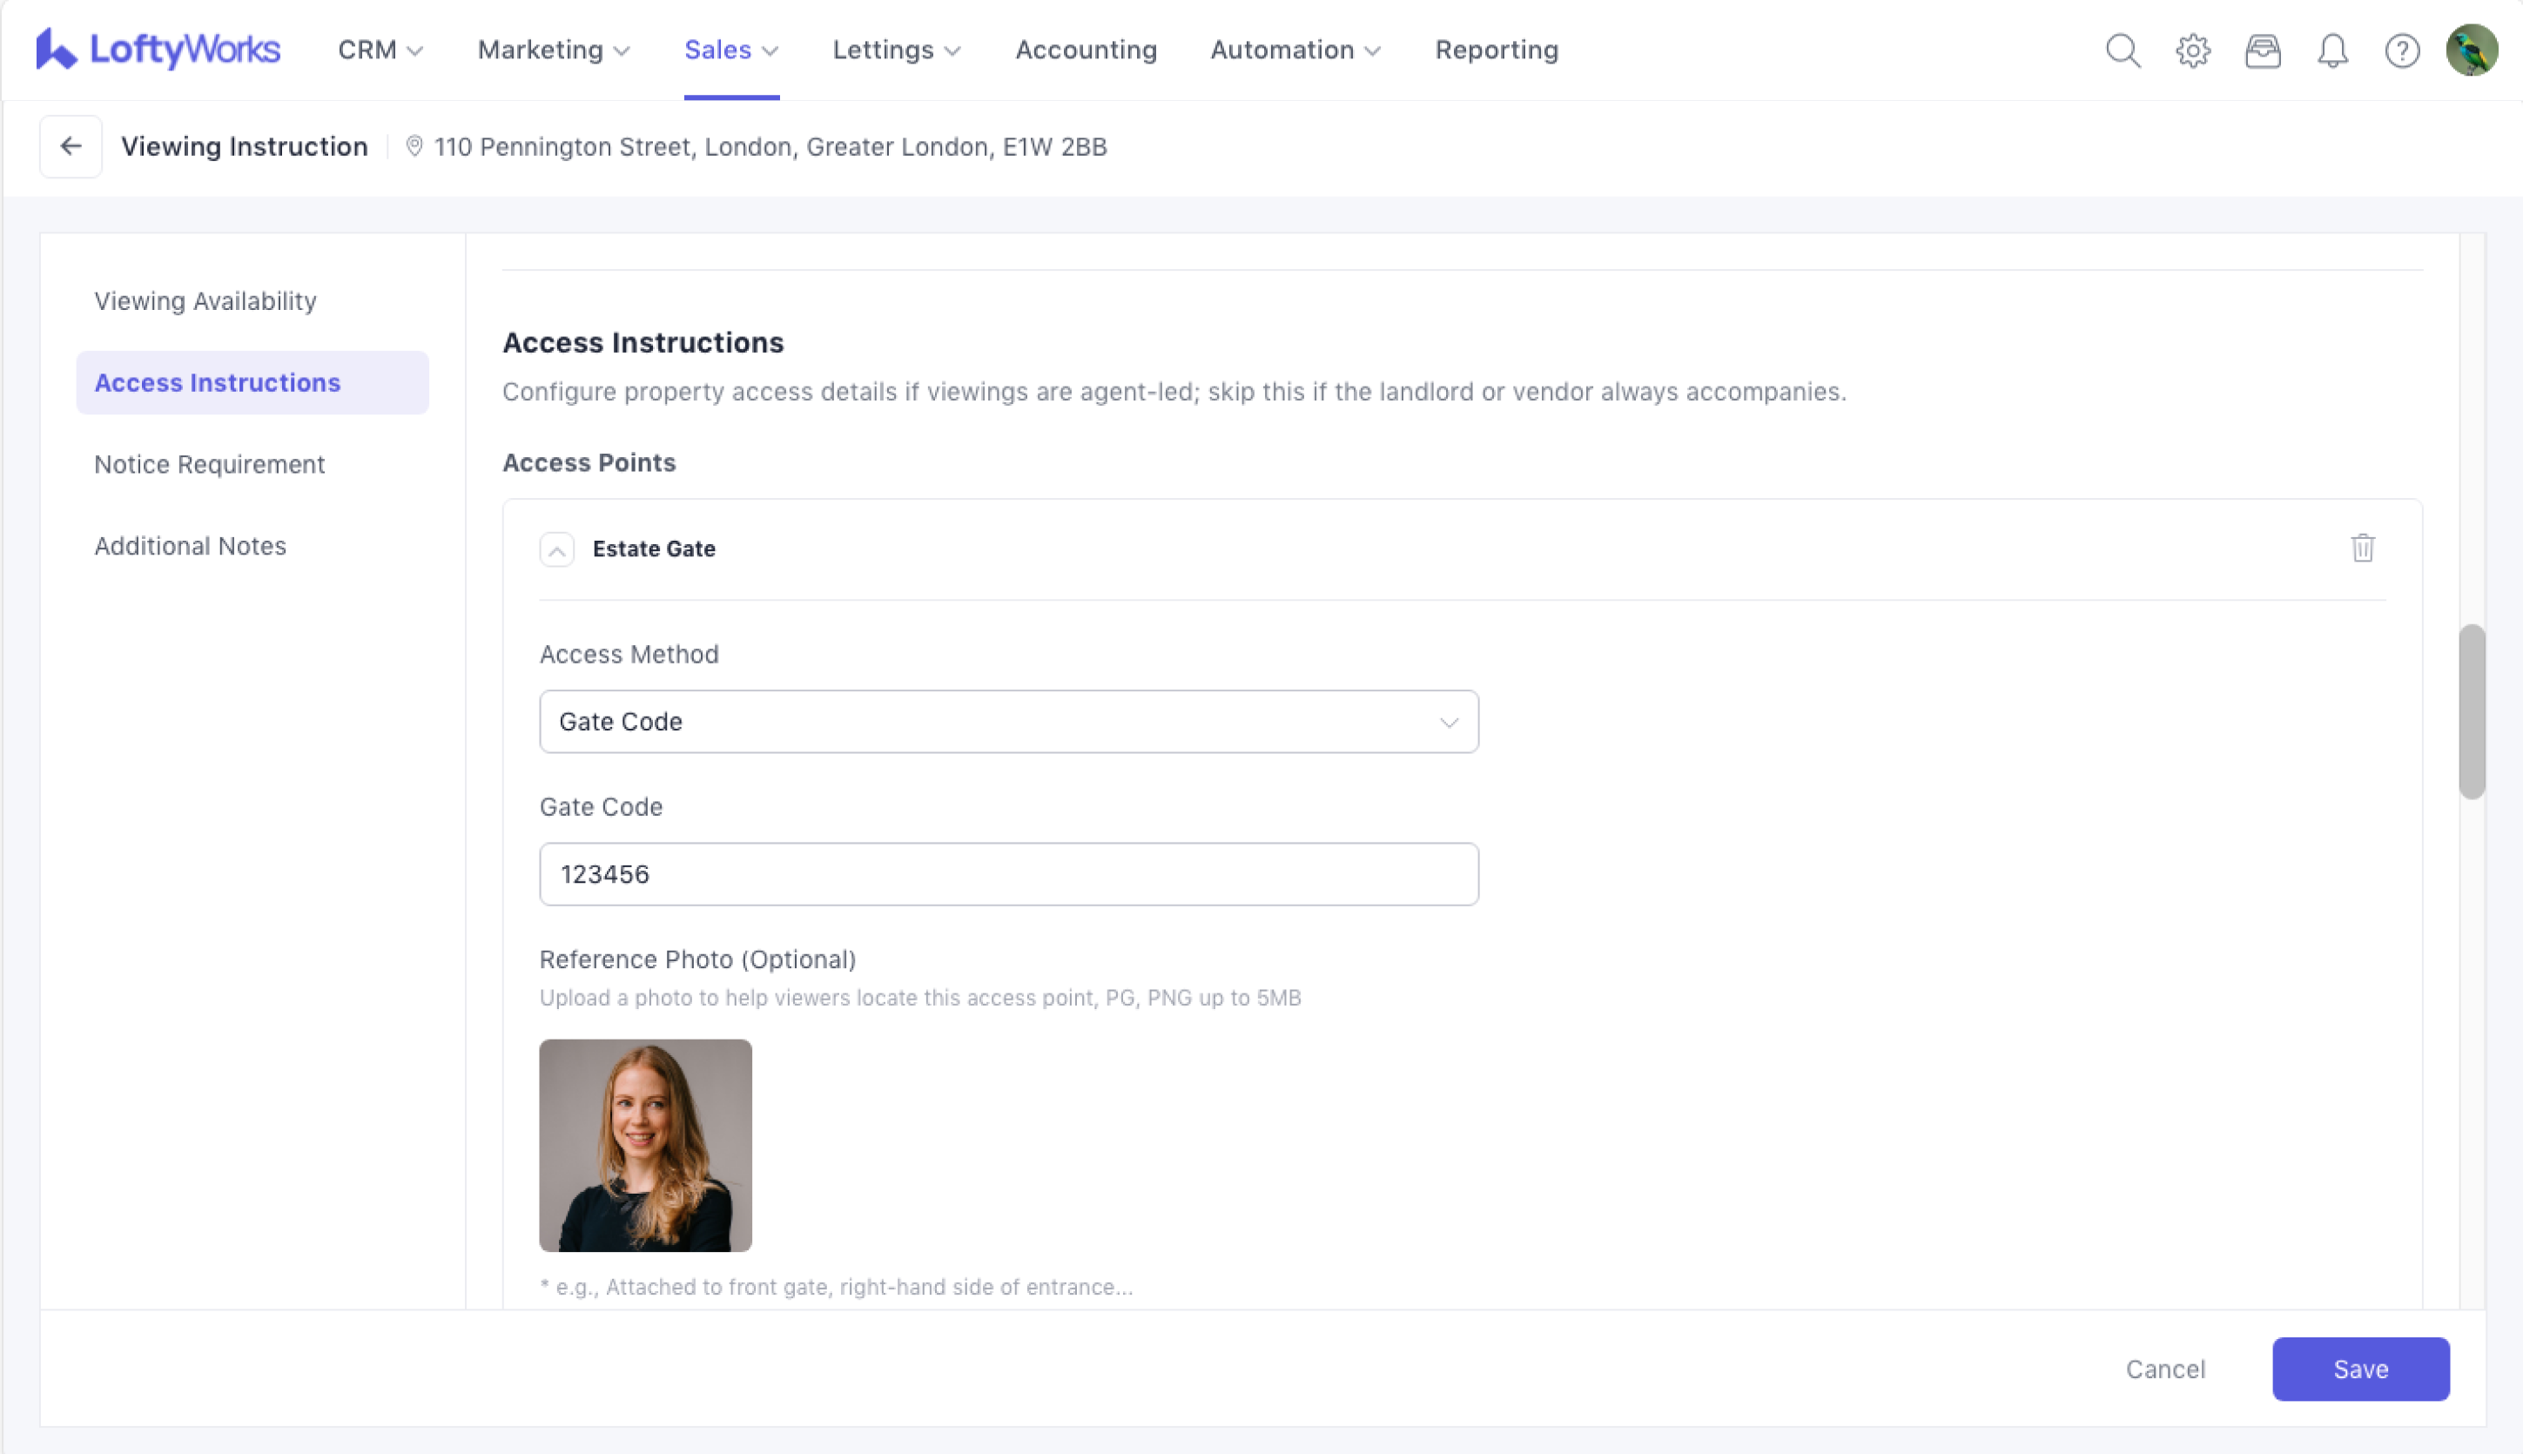Viewport: 2523px width, 1454px height.
Task: Open the settings gear icon
Action: [x=2192, y=50]
